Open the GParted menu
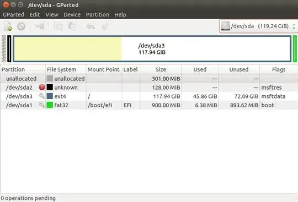This screenshot has height=202, width=298. click(13, 15)
